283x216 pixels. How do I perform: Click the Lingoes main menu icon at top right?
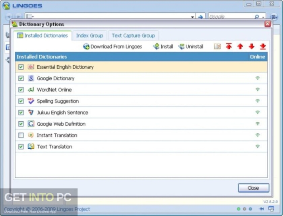click(274, 17)
